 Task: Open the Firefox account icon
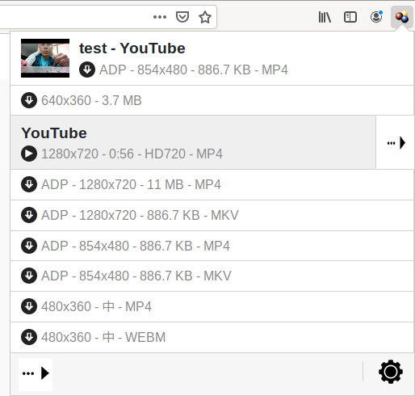(x=376, y=17)
